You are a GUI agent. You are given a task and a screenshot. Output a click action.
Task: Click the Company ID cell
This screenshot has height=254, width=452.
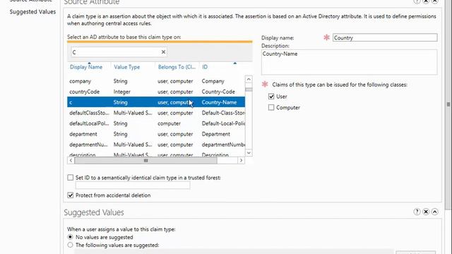213,81
